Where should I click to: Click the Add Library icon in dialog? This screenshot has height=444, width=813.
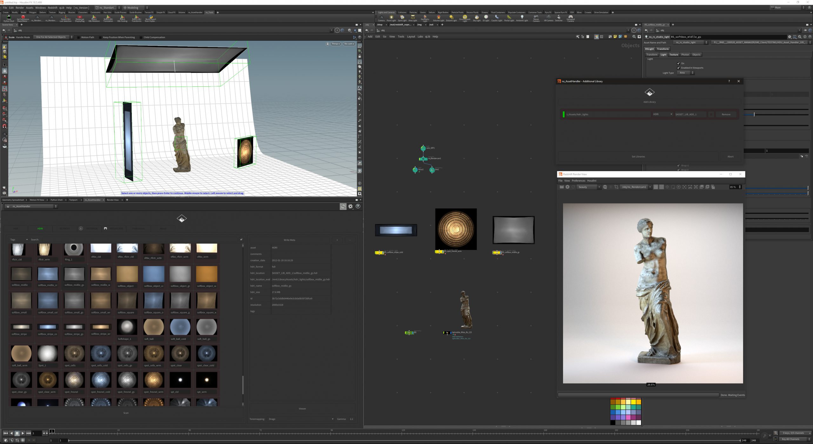649,93
